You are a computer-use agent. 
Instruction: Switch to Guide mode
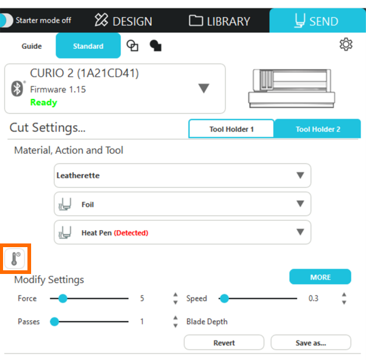pyautogui.click(x=32, y=46)
